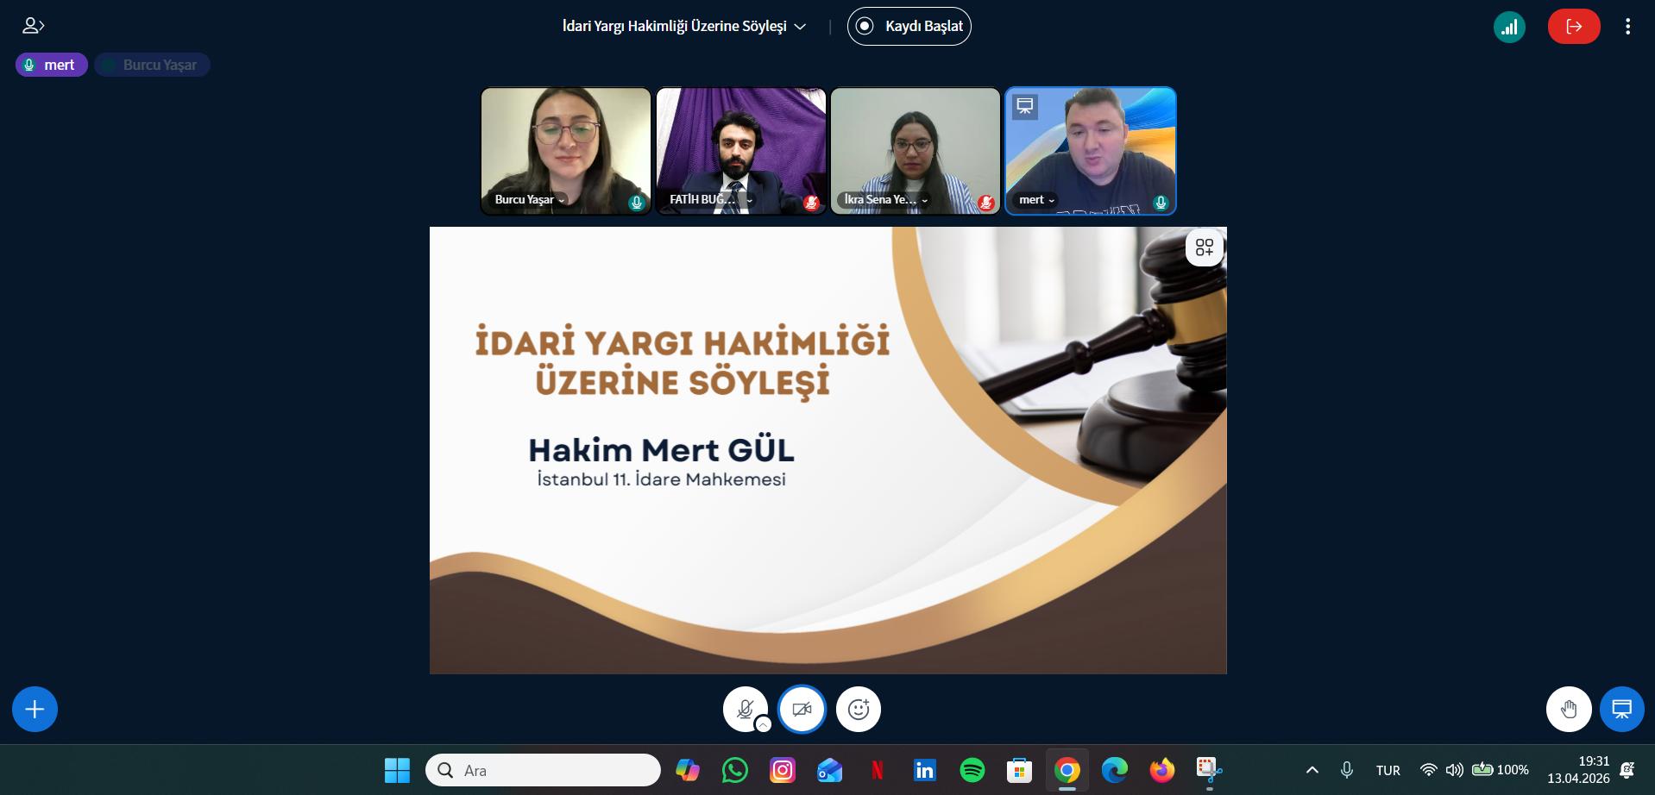
Task: Expand audio device options arrow on microphone
Action: coord(763,724)
